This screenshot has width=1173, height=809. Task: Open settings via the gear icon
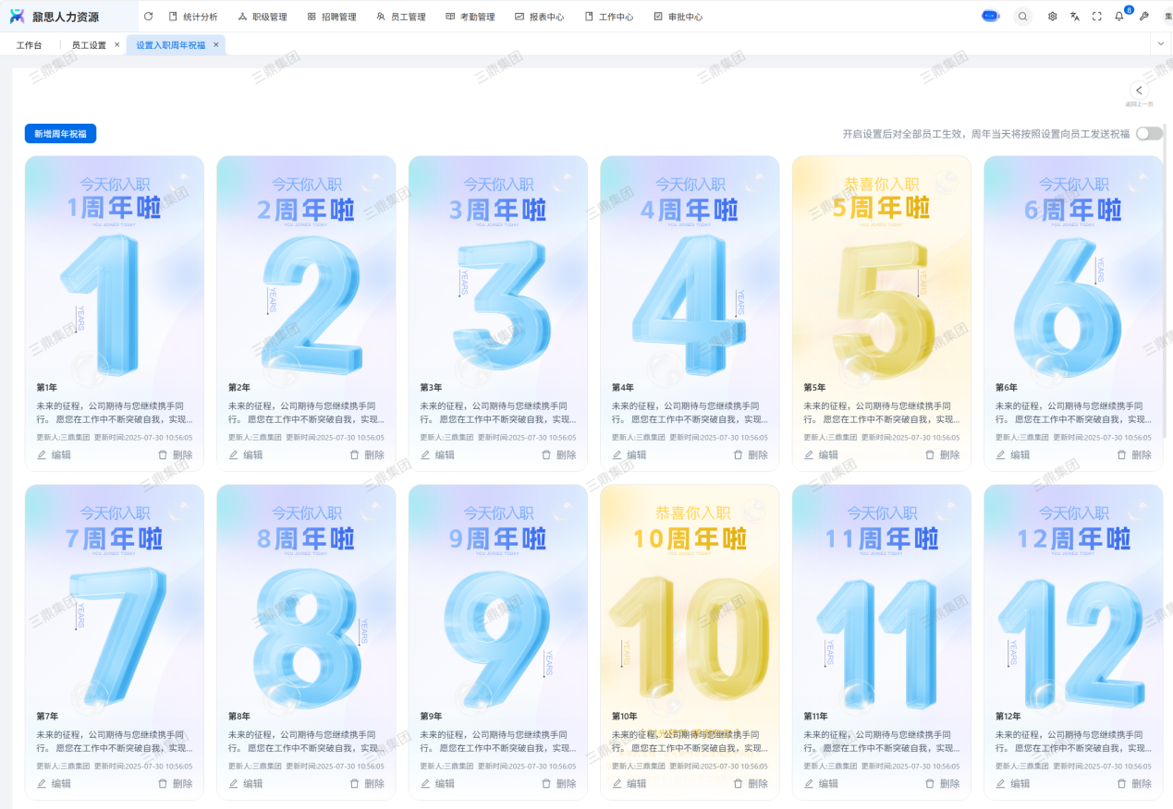pos(1052,17)
